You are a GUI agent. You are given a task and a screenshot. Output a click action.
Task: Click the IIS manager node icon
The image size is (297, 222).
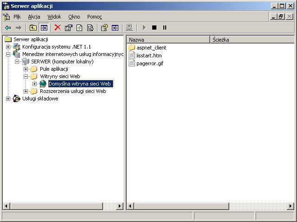pos(17,54)
